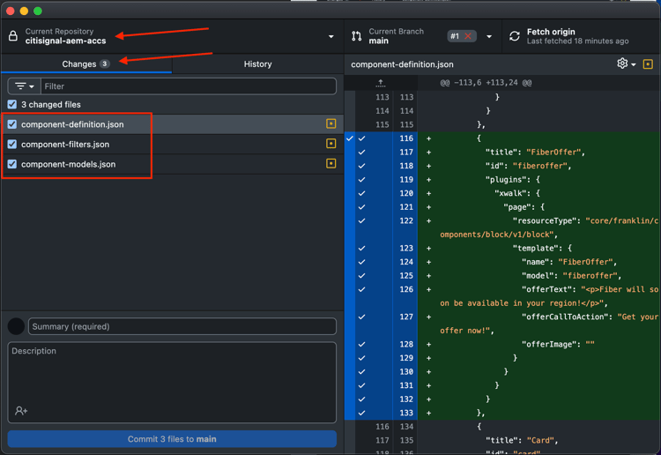Click the Summary (required) input field

coord(182,326)
